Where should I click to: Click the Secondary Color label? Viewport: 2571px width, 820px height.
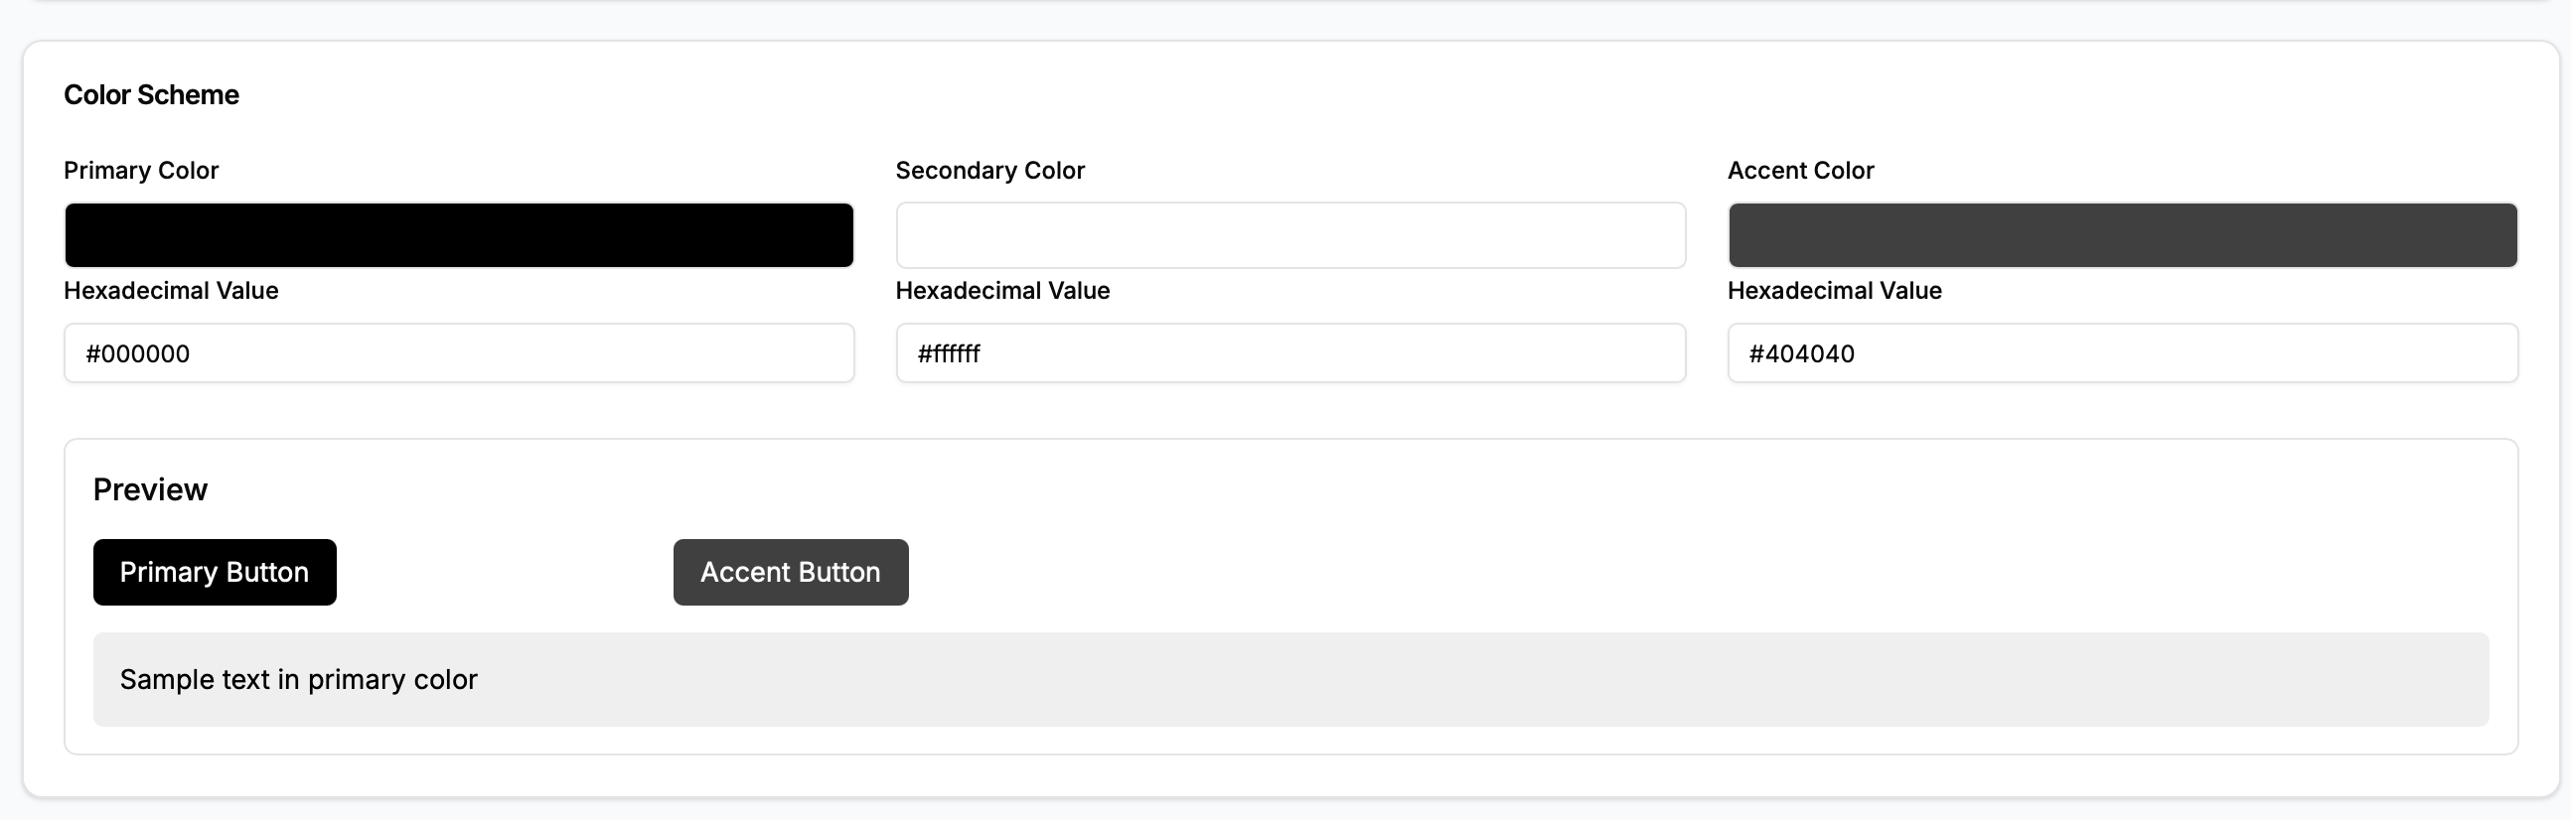pos(989,171)
